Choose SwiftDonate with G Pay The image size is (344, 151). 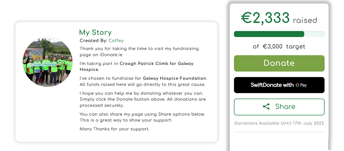point(279,85)
